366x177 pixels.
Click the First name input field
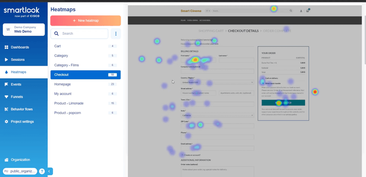click(x=199, y=60)
